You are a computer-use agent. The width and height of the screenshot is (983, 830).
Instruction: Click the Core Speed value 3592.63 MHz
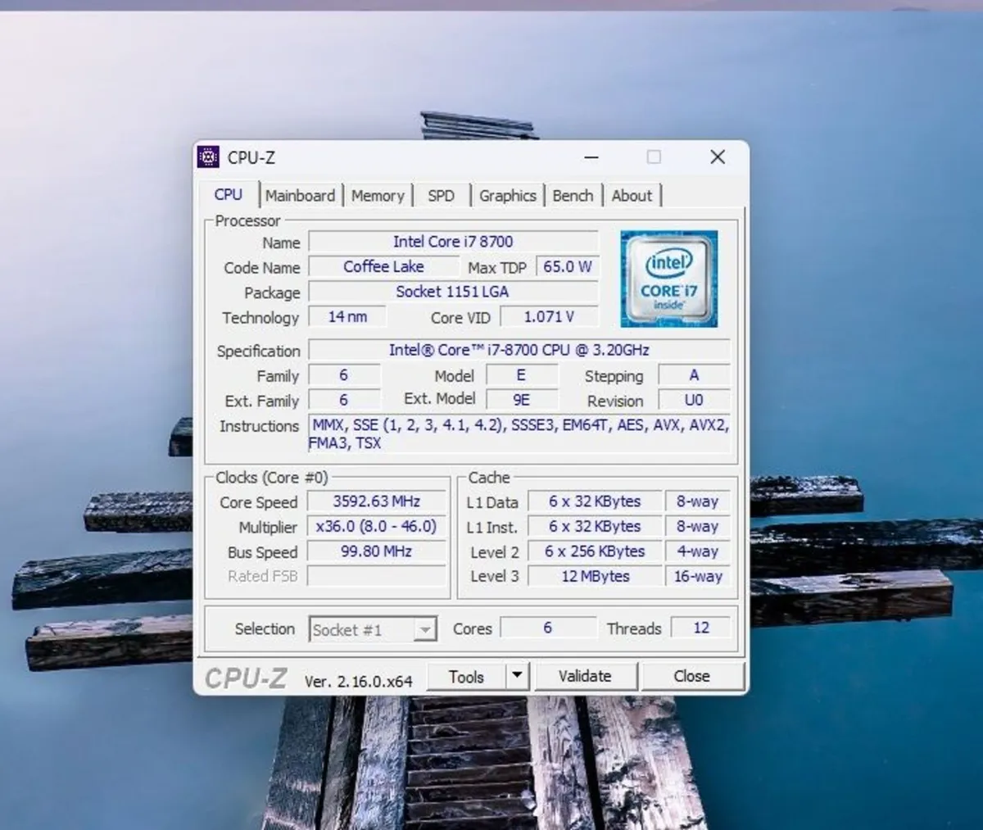click(x=376, y=501)
